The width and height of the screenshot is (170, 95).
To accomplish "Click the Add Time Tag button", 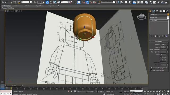I will pyautogui.click(x=110, y=94).
